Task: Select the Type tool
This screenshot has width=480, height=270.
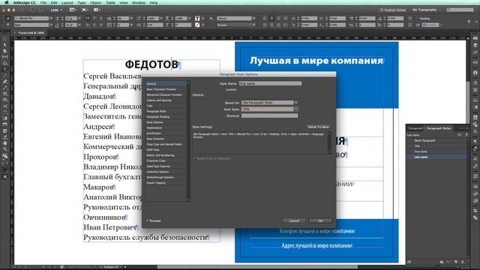Action: click(x=5, y=70)
